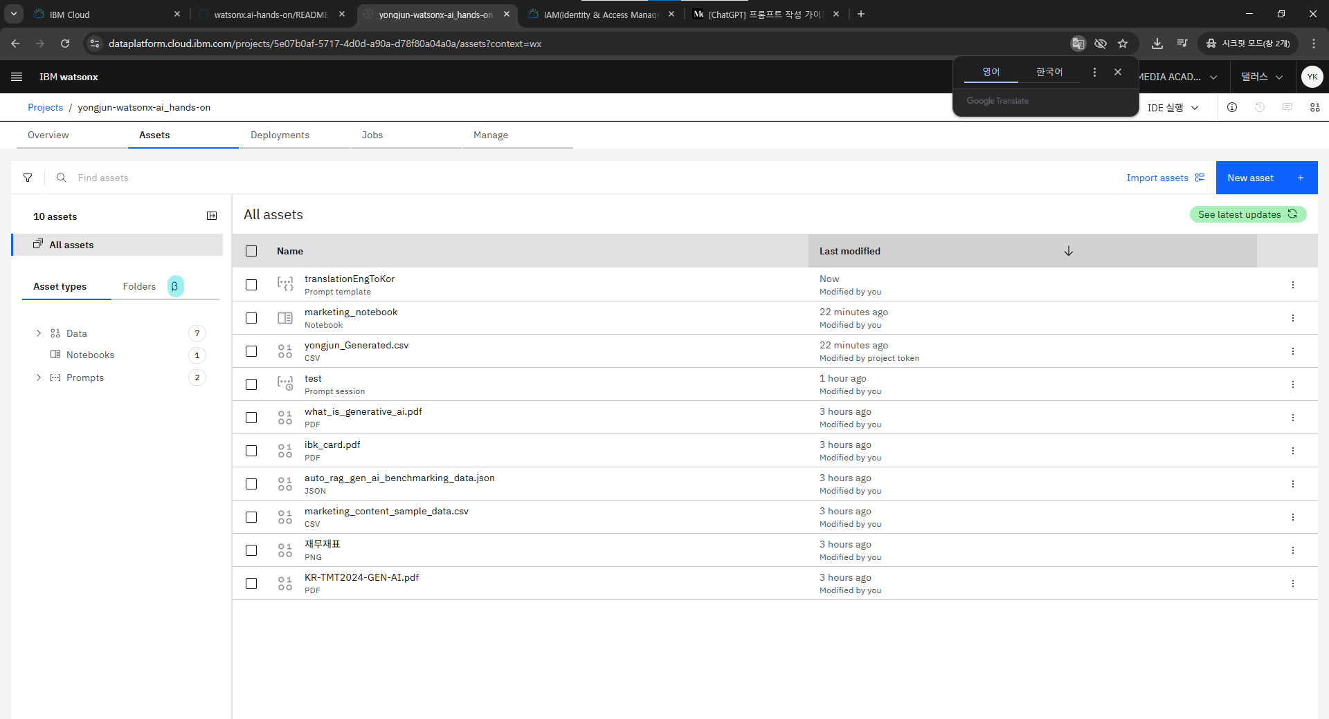Select All assets in left panel
The width and height of the screenshot is (1329, 719).
(x=118, y=245)
